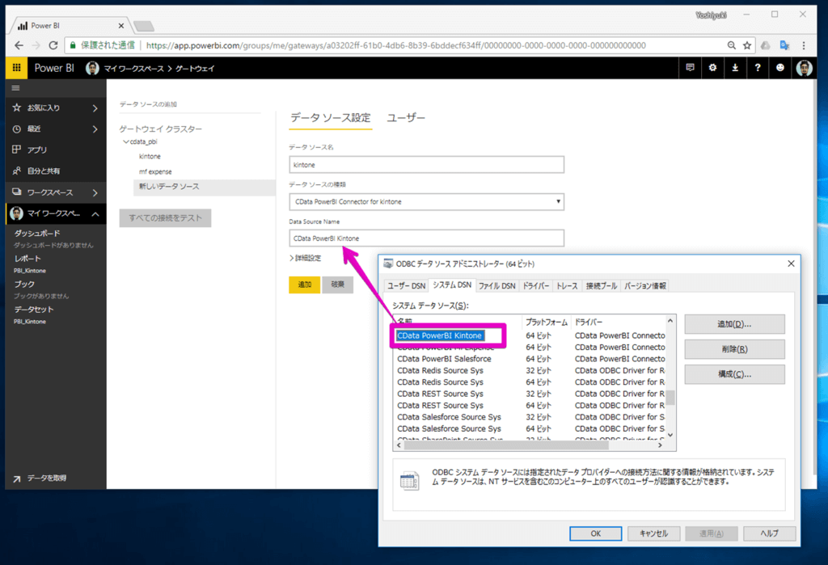This screenshot has height=565, width=828.
Task: Select the ユーザー DSN tab in ODBC dialog
Action: [406, 285]
